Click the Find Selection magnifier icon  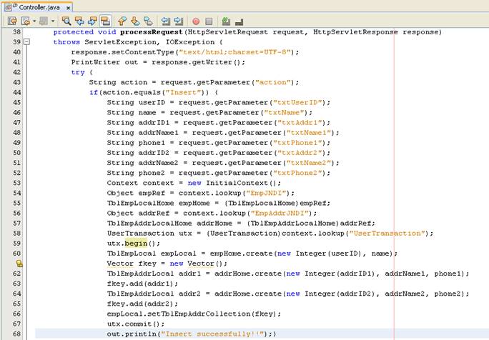click(66, 21)
